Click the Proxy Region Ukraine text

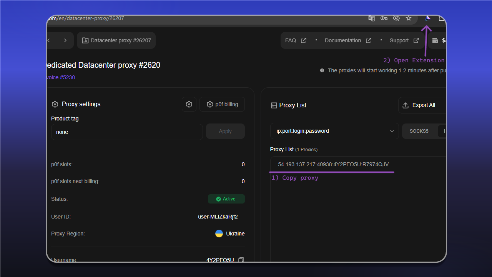(x=235, y=234)
